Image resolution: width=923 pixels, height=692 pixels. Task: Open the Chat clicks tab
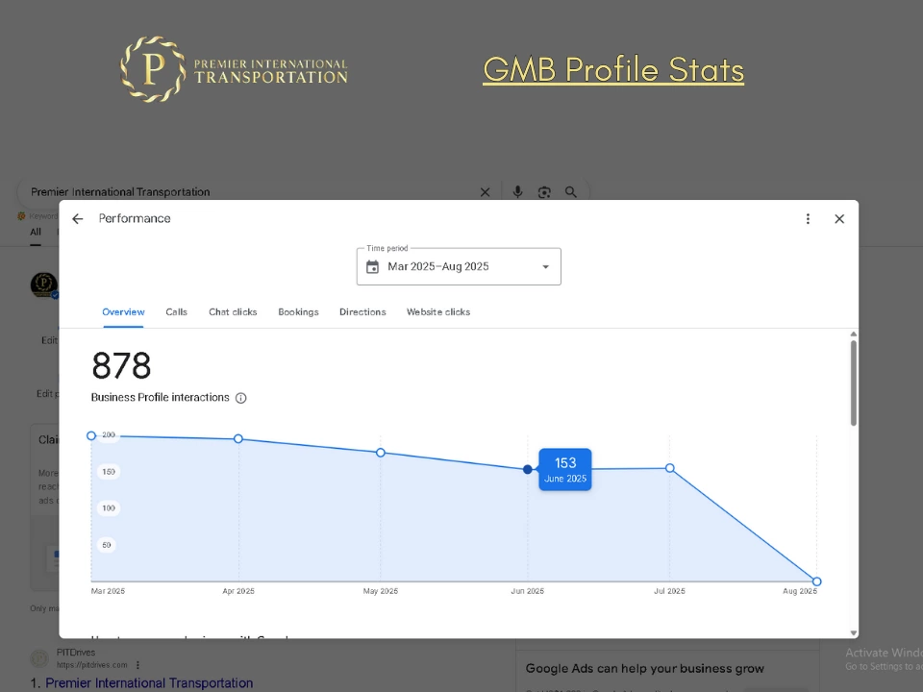(233, 311)
